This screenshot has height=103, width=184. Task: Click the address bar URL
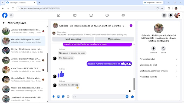(x=41, y=8)
